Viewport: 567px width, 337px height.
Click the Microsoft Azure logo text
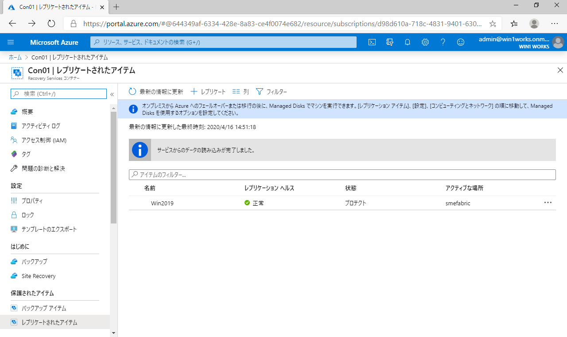click(x=54, y=42)
